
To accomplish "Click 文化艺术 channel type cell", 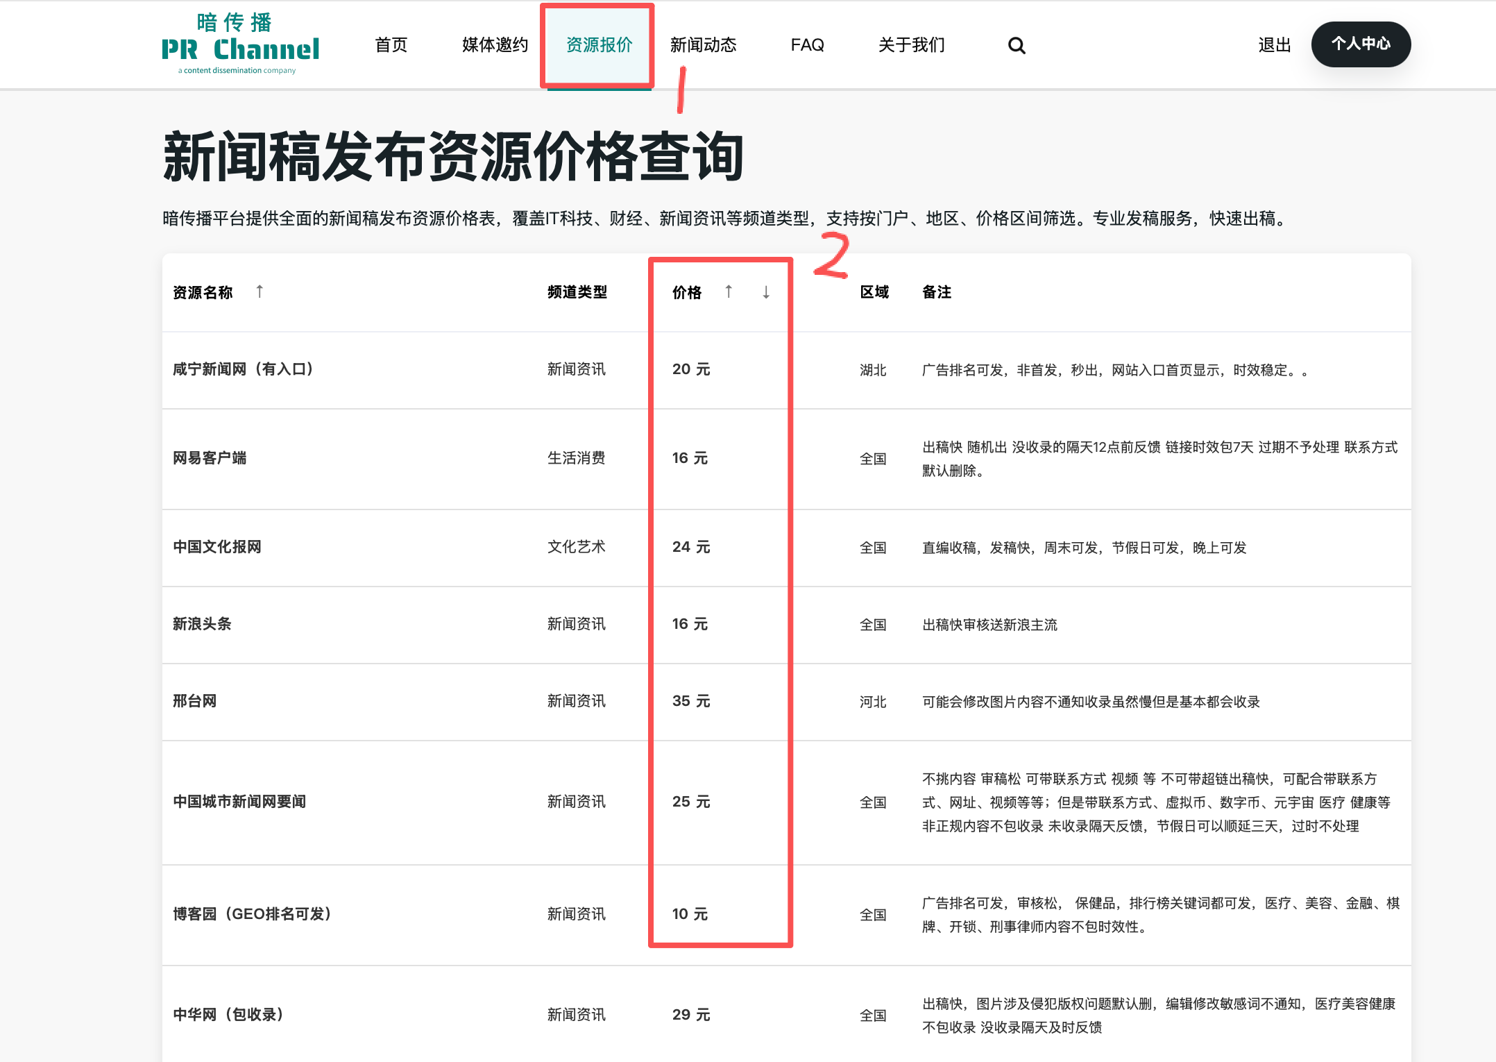I will [x=577, y=547].
